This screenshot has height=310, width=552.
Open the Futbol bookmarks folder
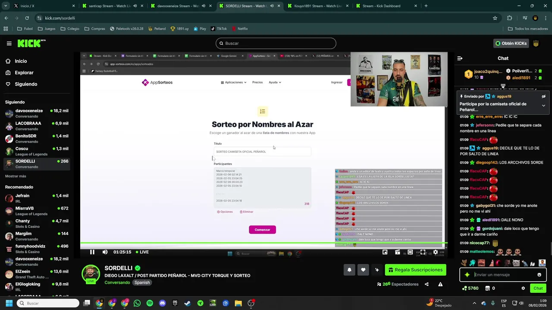click(x=25, y=28)
